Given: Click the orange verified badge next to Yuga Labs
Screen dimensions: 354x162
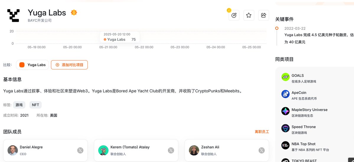Looking at the screenshot, I should click(74, 13).
